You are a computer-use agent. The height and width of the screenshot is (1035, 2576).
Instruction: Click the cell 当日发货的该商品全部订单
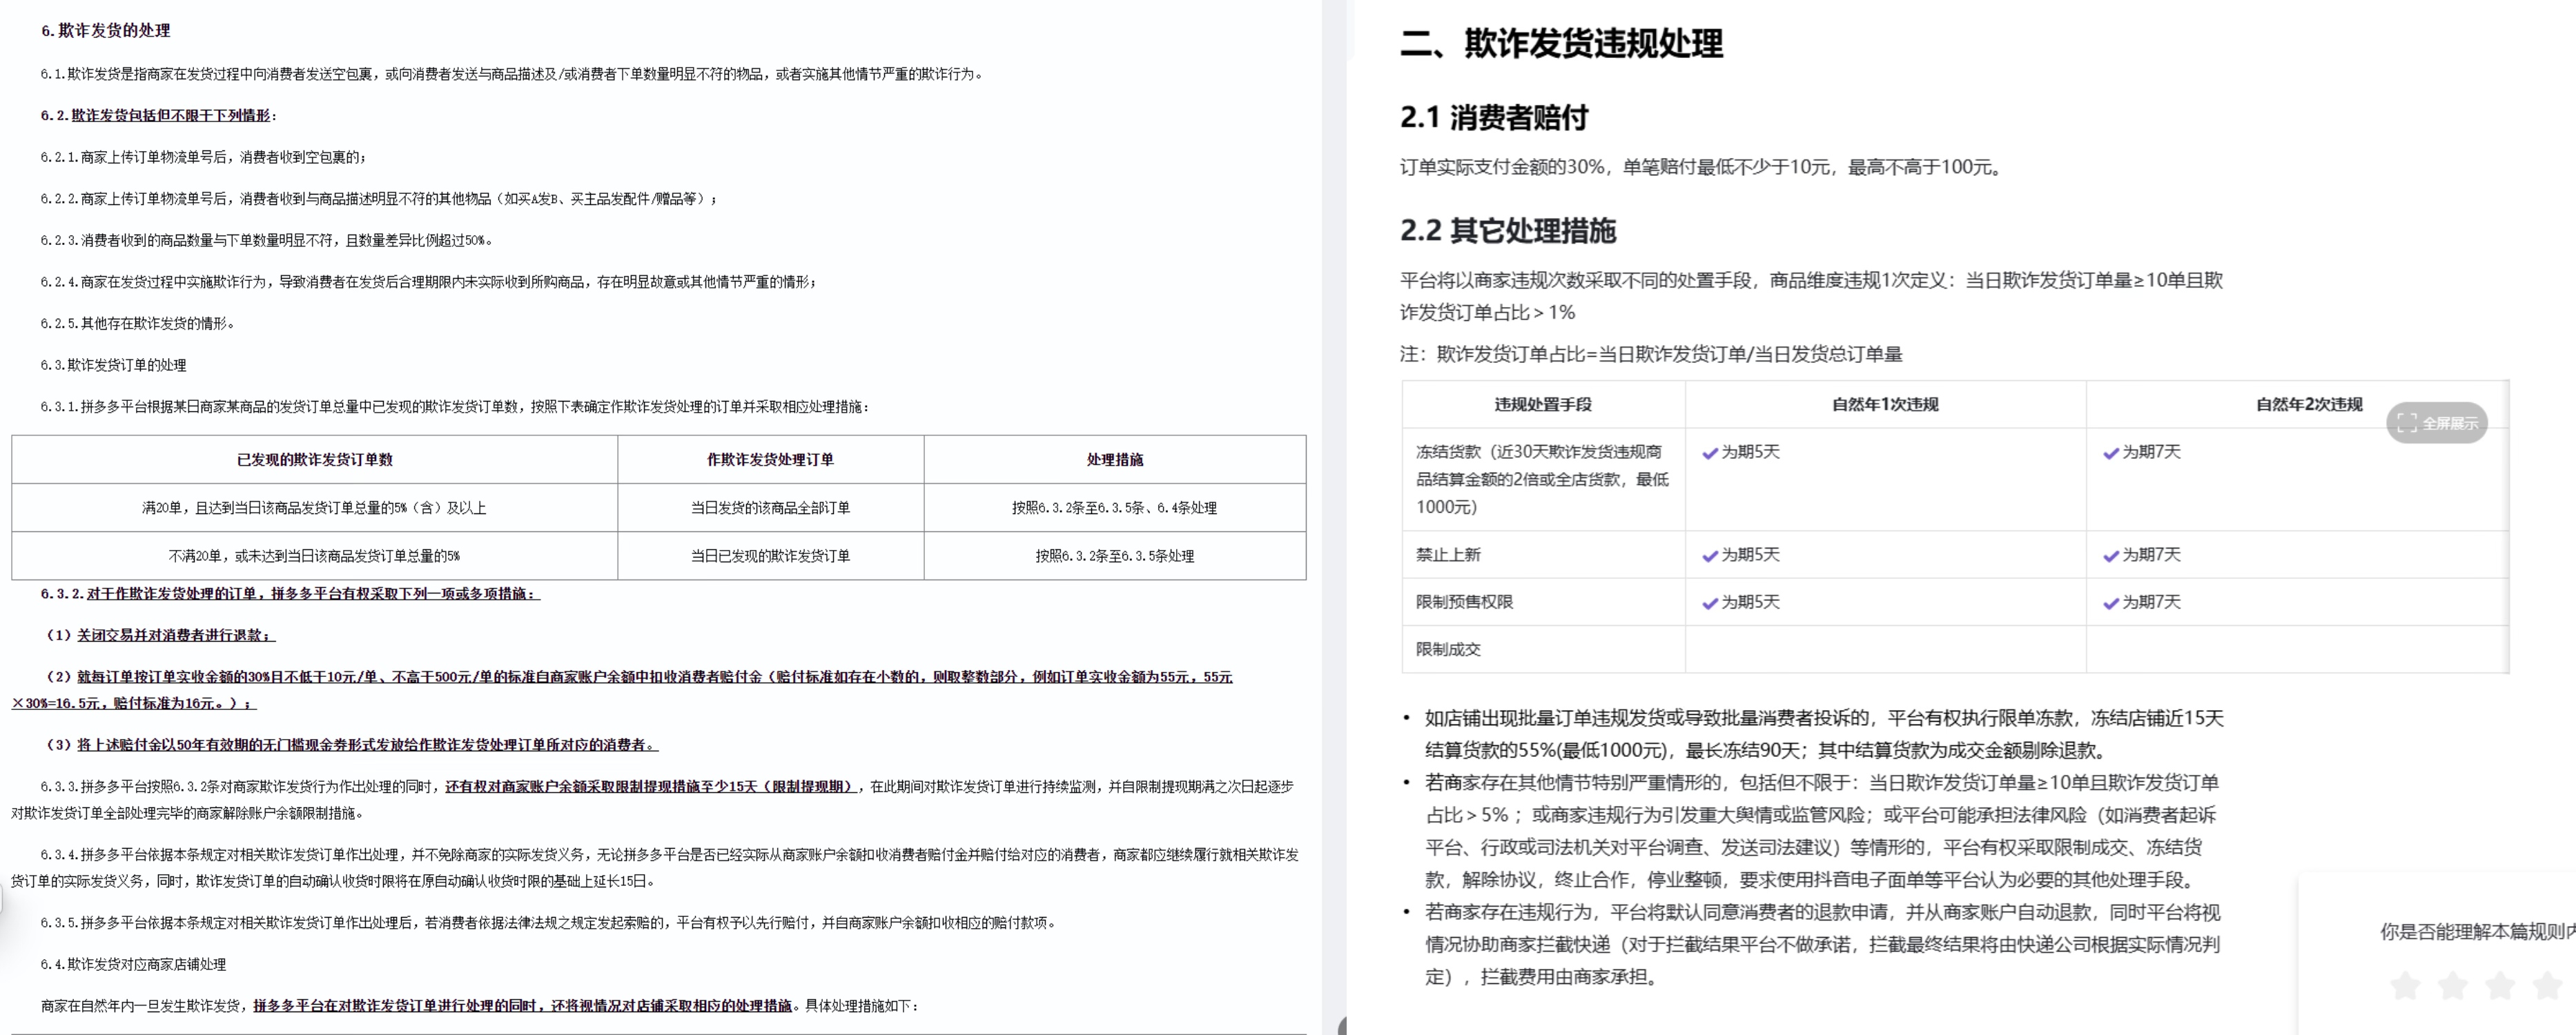[x=770, y=507]
